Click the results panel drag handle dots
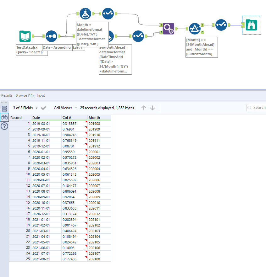 [4, 103]
